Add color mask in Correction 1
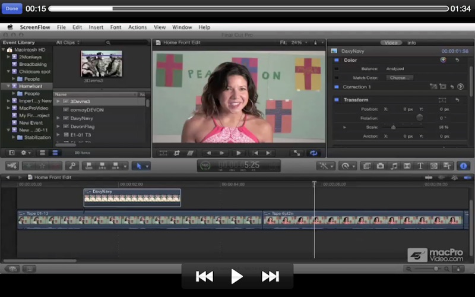Screen dimensions: 475x297 point(433,87)
